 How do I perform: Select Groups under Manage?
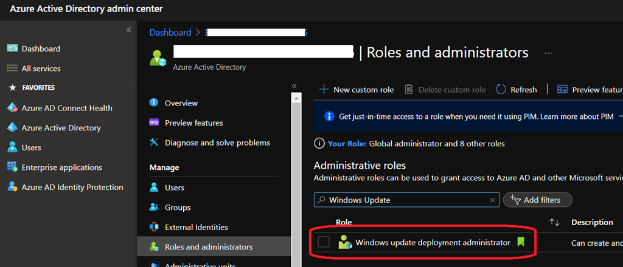click(x=177, y=208)
